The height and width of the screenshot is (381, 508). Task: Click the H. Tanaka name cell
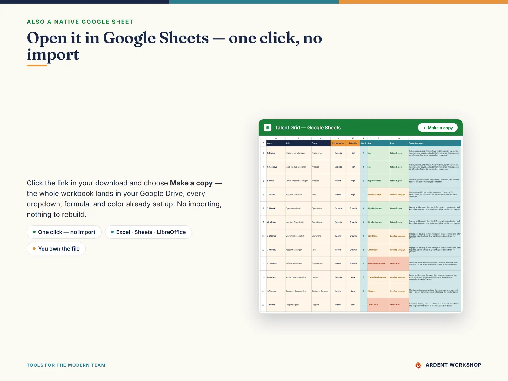[x=276, y=291]
